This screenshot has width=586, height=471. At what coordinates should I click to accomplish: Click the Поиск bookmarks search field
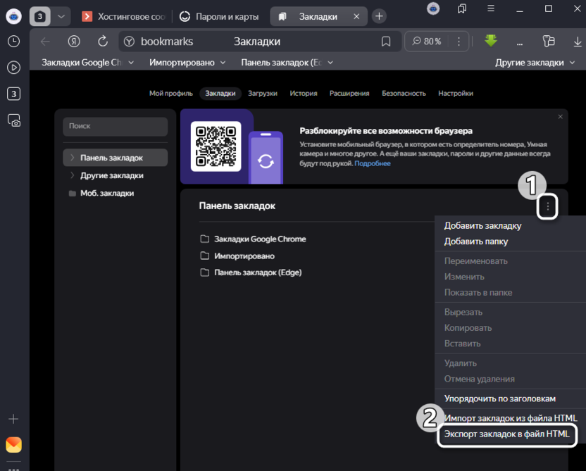[x=116, y=126]
